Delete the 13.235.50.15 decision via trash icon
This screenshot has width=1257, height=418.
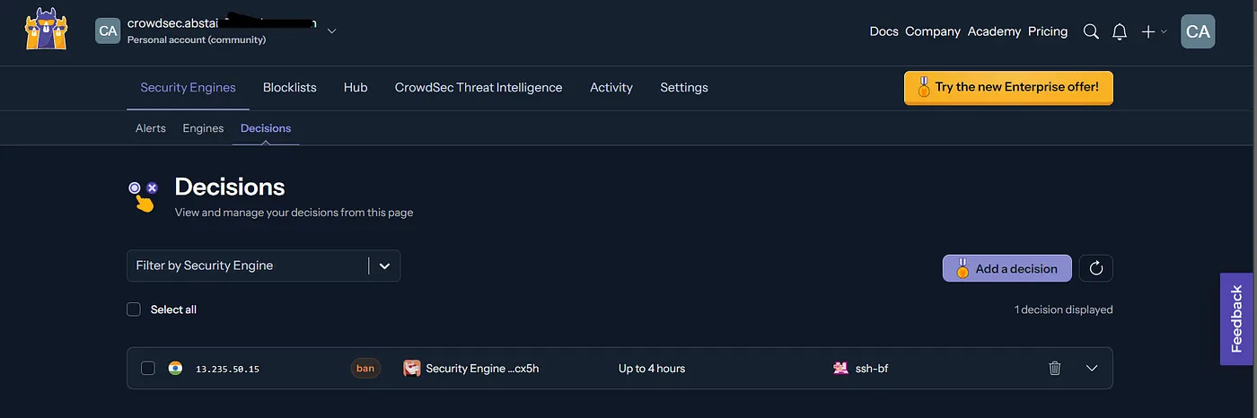click(x=1055, y=368)
